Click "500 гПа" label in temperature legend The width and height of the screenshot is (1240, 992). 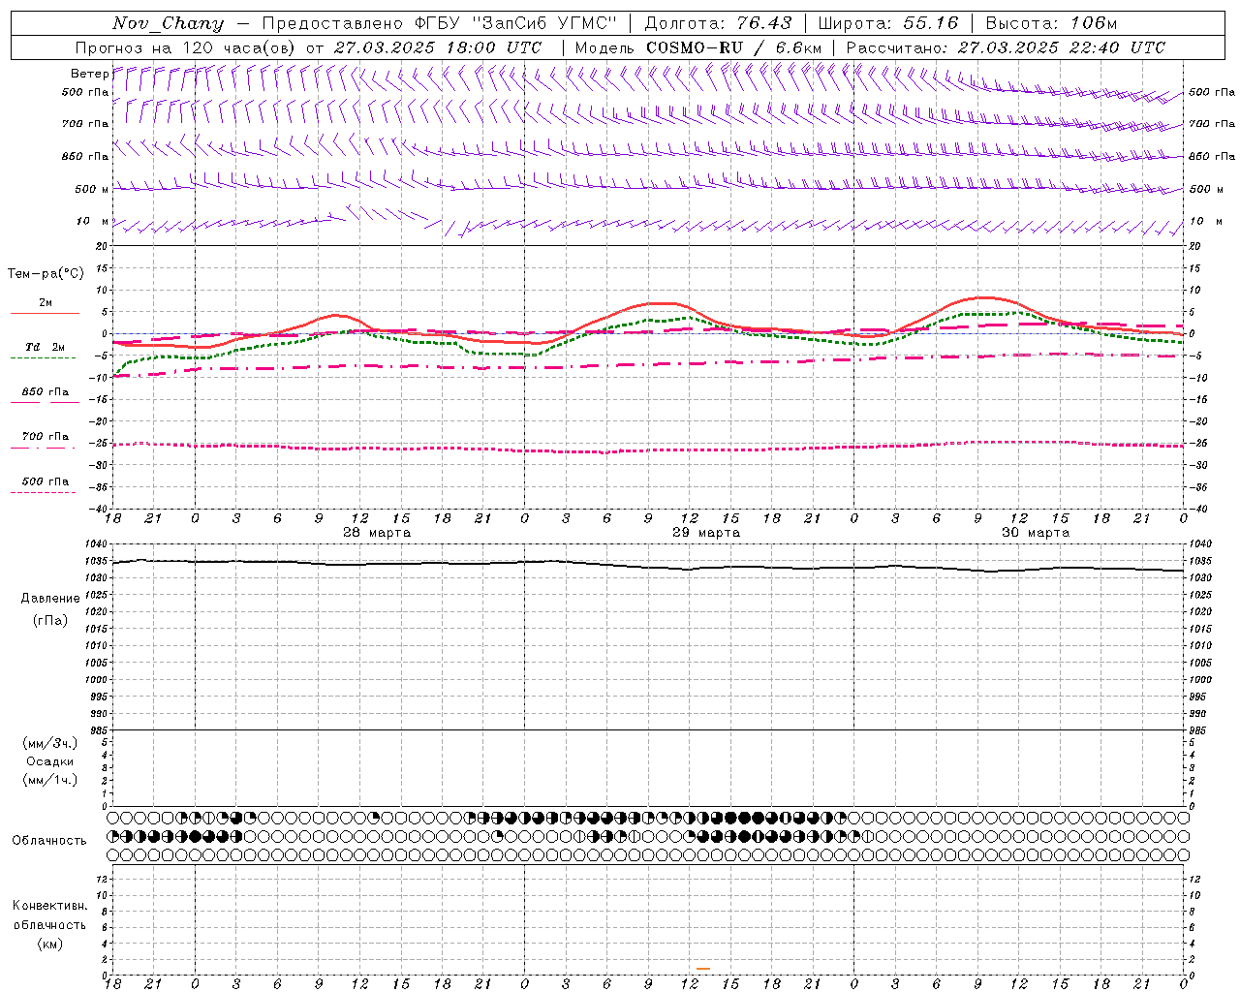(x=46, y=481)
